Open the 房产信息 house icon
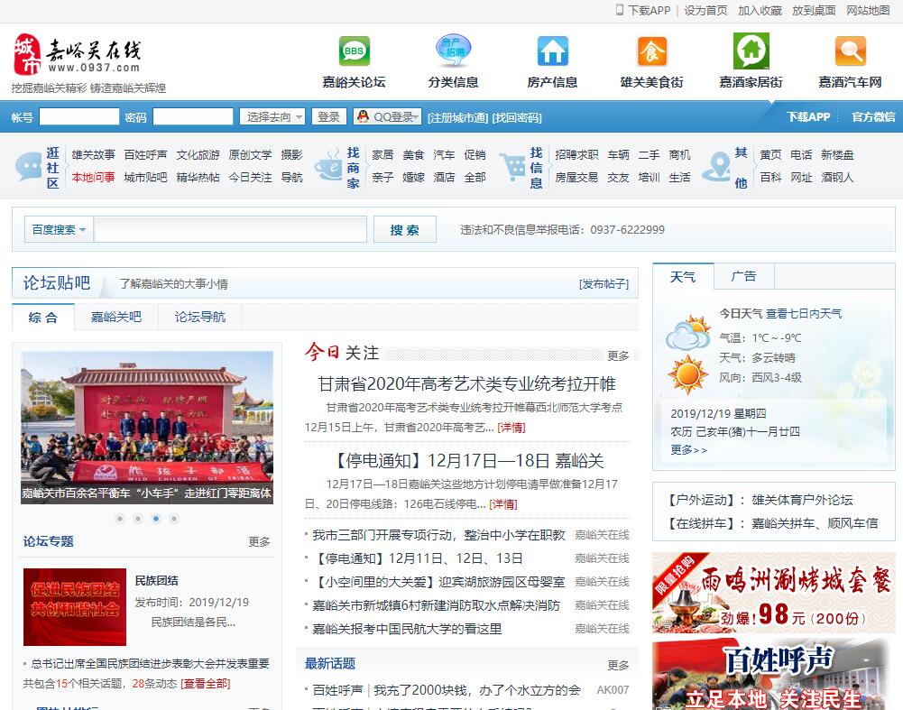The image size is (903, 710). click(552, 51)
